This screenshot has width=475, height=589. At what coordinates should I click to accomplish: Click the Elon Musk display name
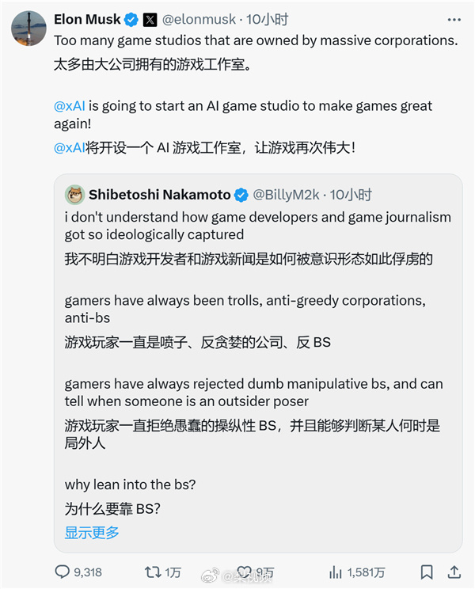[87, 19]
